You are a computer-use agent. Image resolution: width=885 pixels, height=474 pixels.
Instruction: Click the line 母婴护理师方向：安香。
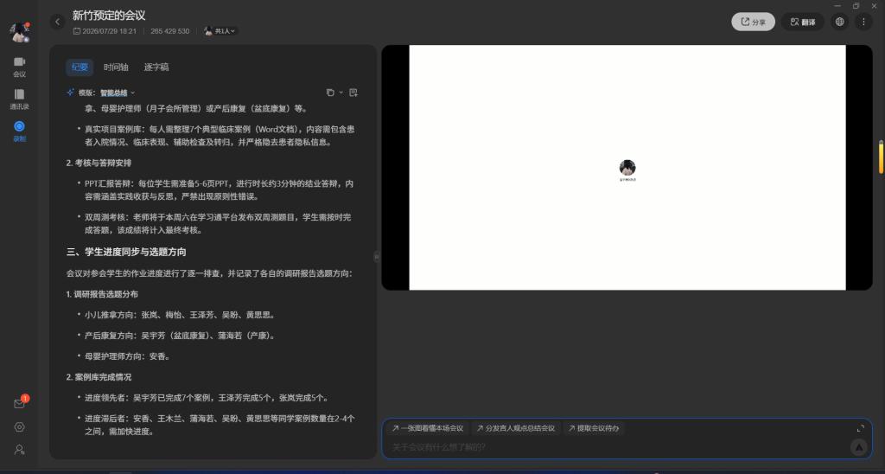(128, 356)
